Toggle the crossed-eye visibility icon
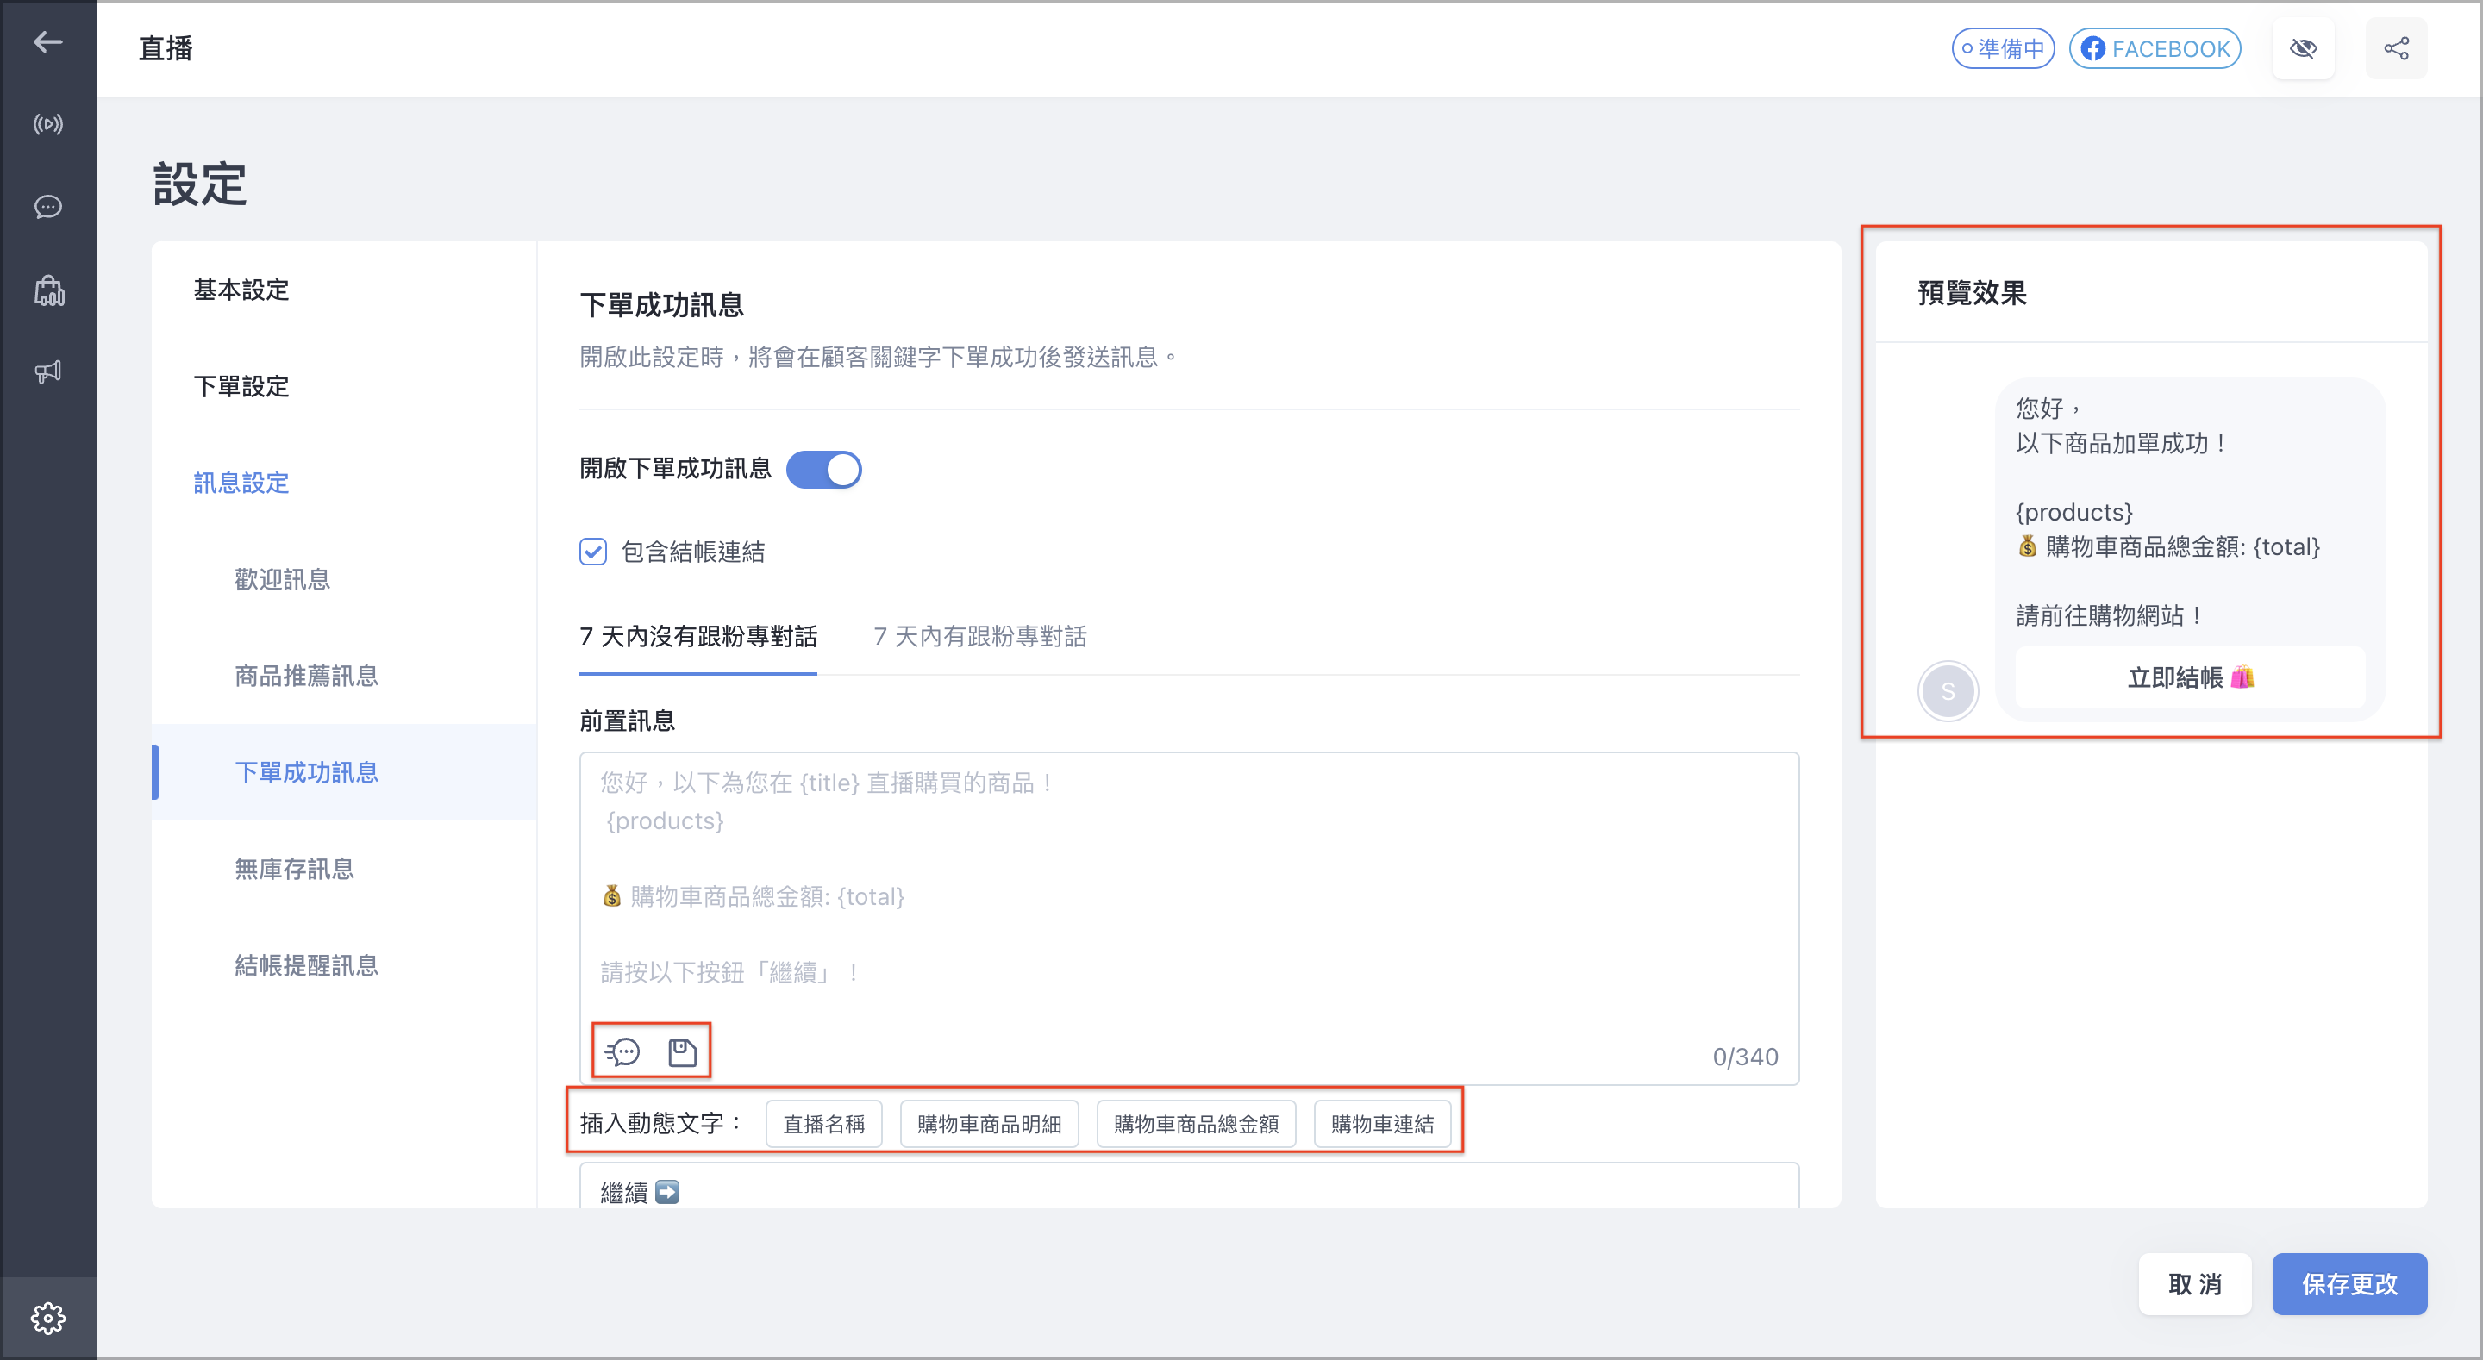Screen dimensions: 2483x1360 coord(2303,48)
